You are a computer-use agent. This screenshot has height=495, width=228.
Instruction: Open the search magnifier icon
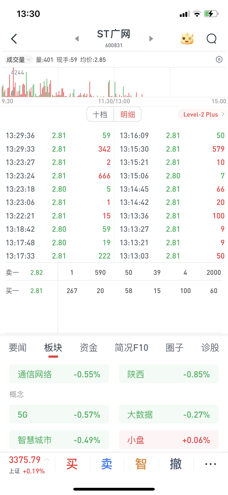(x=212, y=39)
